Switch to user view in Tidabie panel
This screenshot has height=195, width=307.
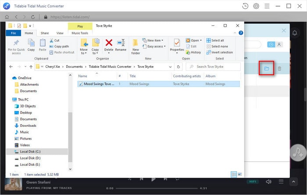pos(279,45)
